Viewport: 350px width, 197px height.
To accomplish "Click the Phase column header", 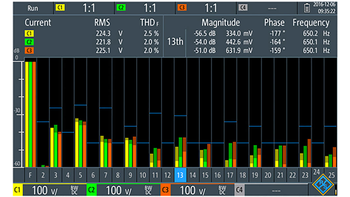I will [x=274, y=23].
